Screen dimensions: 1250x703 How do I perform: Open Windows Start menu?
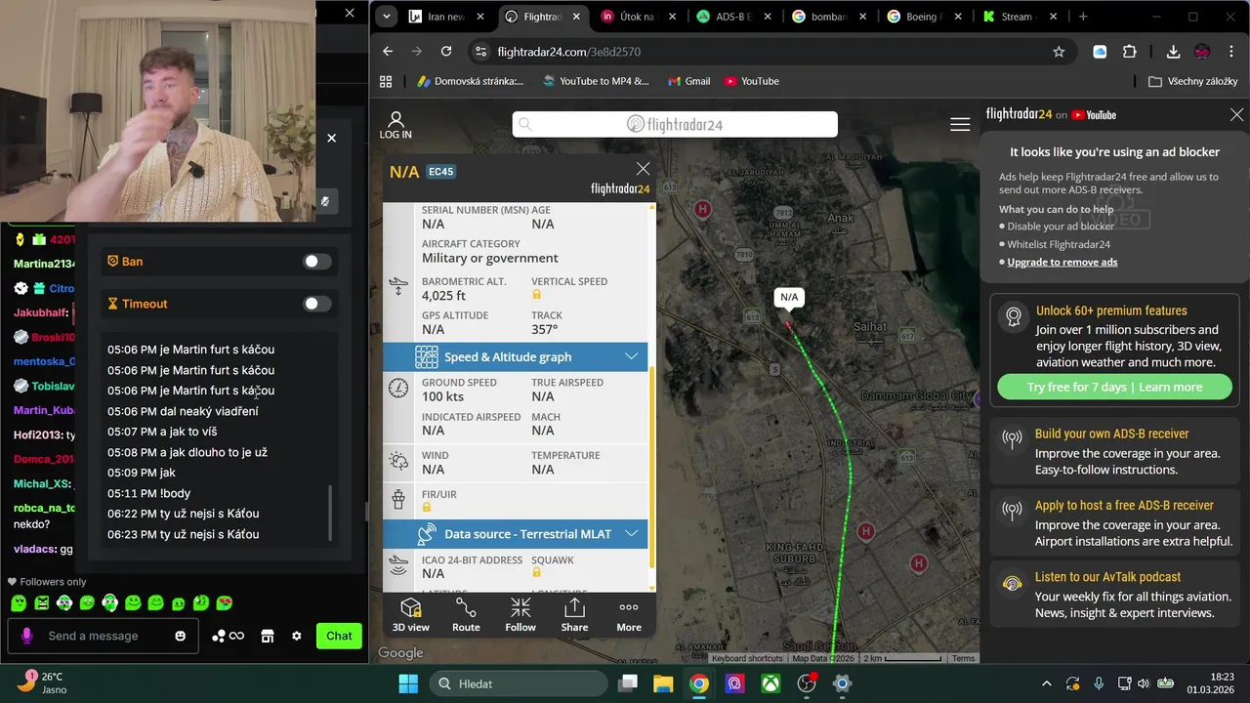click(x=408, y=683)
